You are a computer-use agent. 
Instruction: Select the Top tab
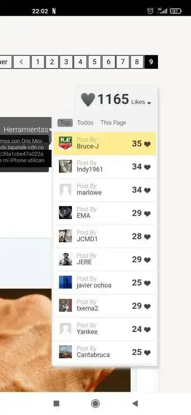65,122
